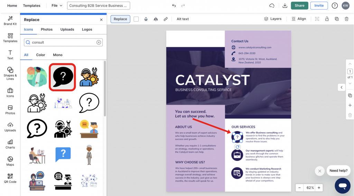Viewport: 354px width, 196px height.
Task: Click the Invite button
Action: pyautogui.click(x=319, y=6)
